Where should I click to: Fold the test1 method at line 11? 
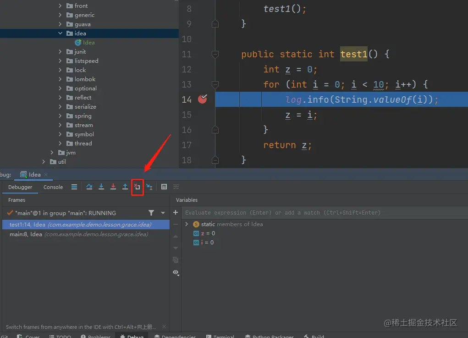(x=215, y=54)
